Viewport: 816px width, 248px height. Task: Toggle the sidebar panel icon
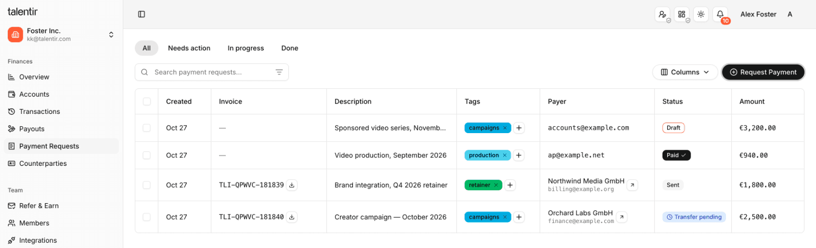pyautogui.click(x=142, y=14)
